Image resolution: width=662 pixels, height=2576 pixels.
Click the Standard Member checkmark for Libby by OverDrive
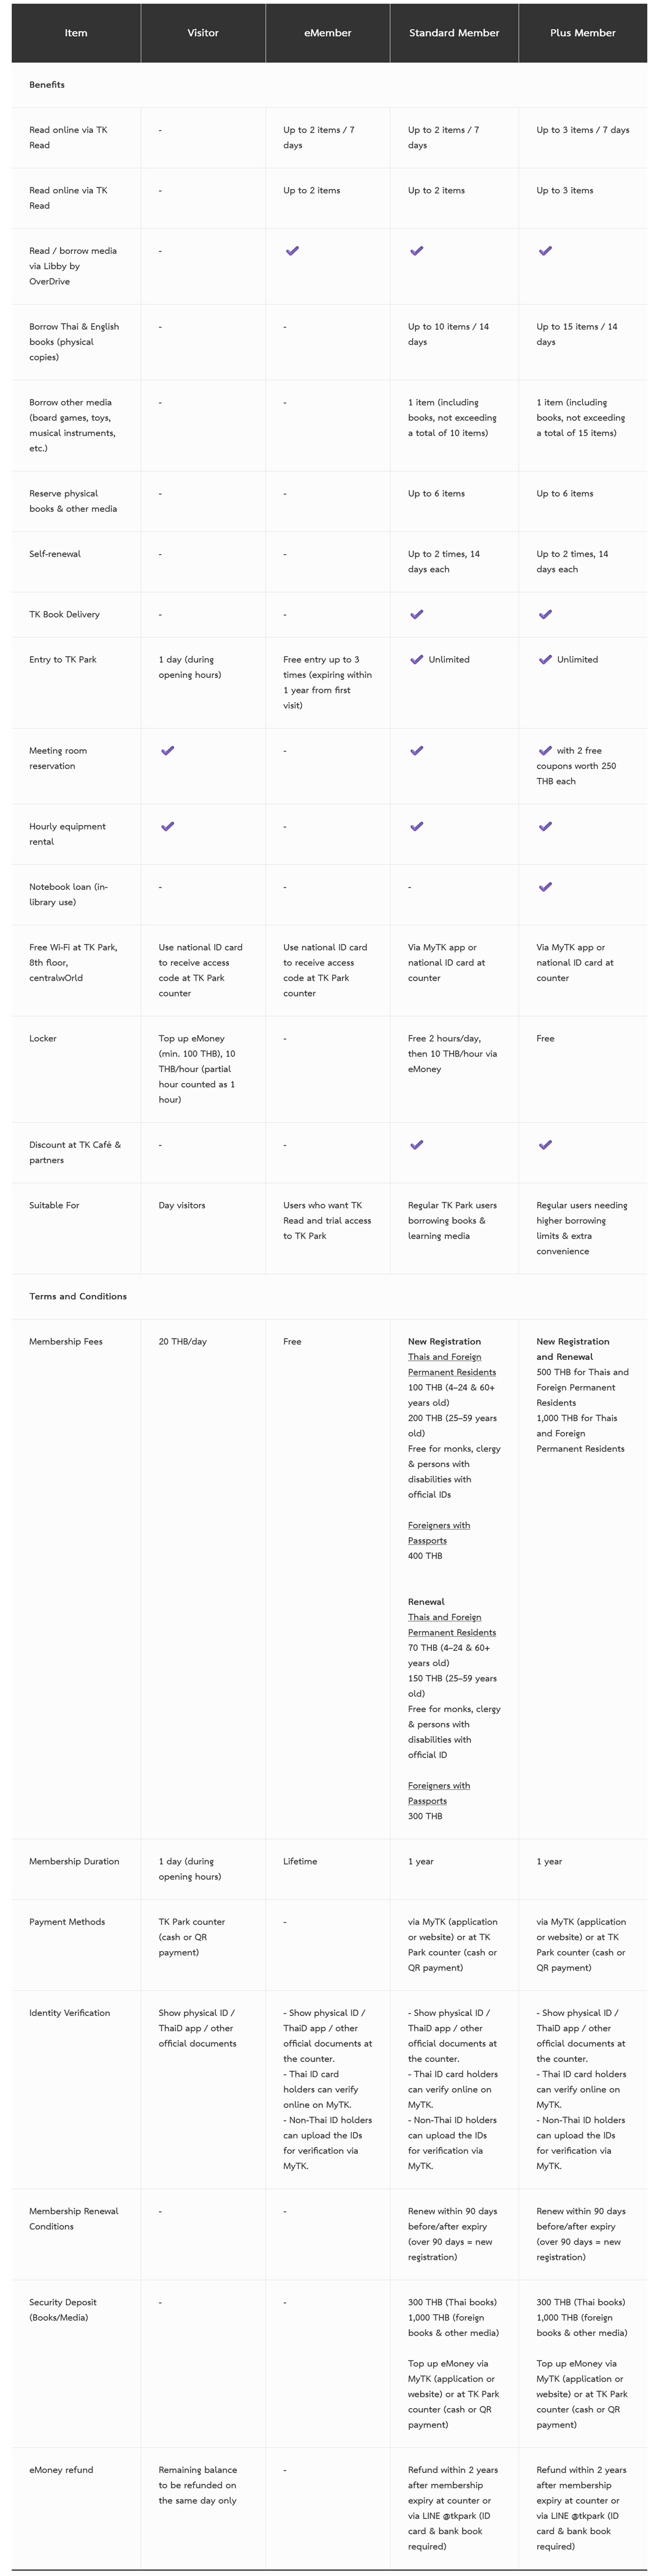coord(417,251)
